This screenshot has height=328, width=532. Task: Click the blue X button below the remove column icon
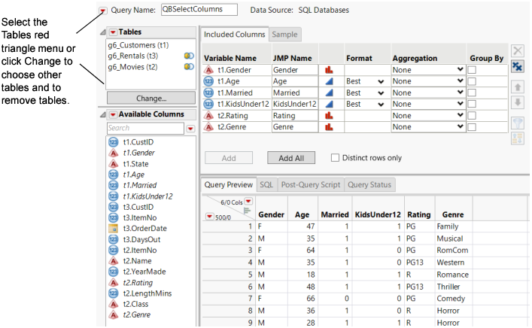(518, 67)
